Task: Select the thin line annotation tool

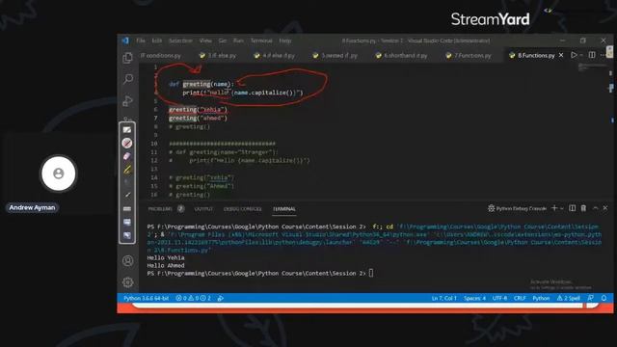Action: tap(127, 195)
